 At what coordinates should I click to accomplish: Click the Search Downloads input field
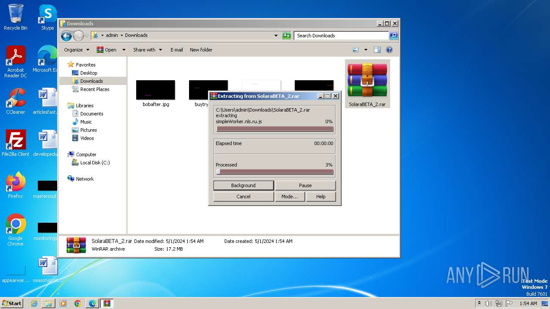341,36
